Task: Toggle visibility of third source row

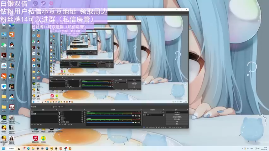Action: click(82, 116)
